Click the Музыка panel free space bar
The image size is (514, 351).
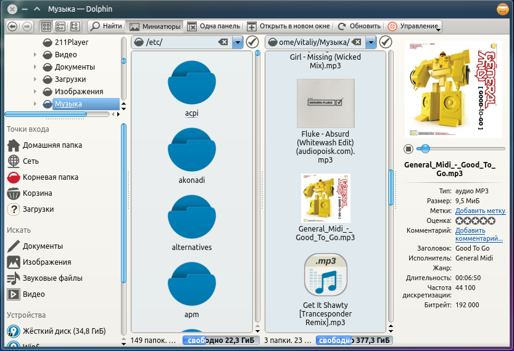click(355, 341)
